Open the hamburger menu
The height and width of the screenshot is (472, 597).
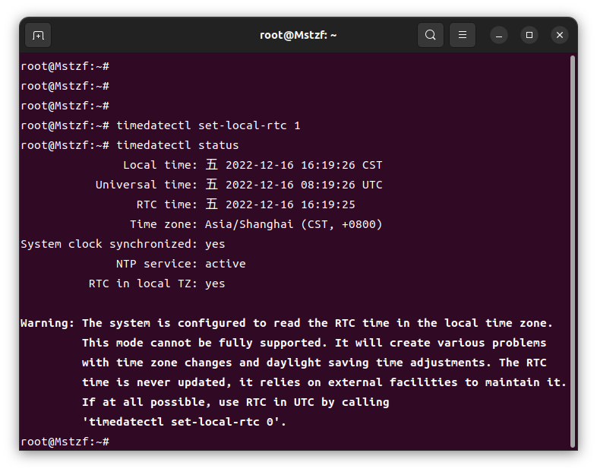[463, 35]
